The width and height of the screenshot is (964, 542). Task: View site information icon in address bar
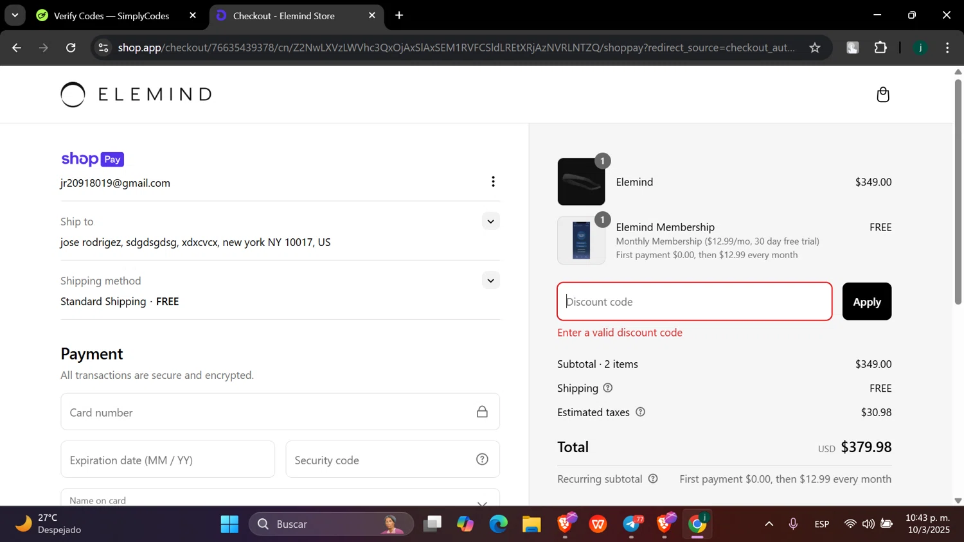point(103,48)
